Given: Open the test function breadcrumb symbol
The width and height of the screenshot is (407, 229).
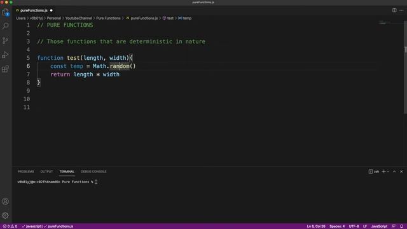Looking at the screenshot, I should pos(168,18).
